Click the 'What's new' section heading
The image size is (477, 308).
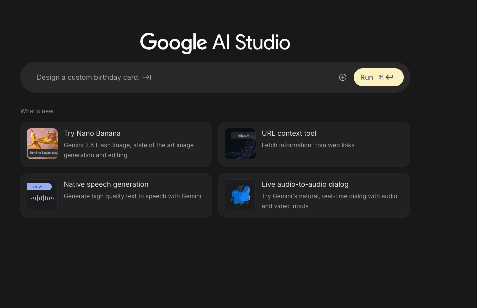point(37,111)
